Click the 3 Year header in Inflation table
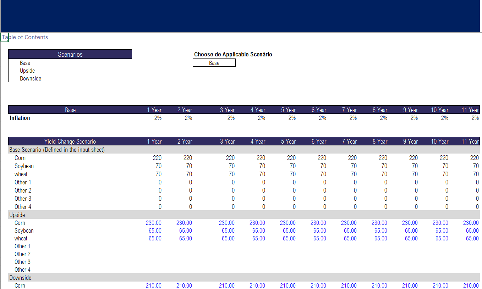The height and width of the screenshot is (289, 482). coord(228,110)
